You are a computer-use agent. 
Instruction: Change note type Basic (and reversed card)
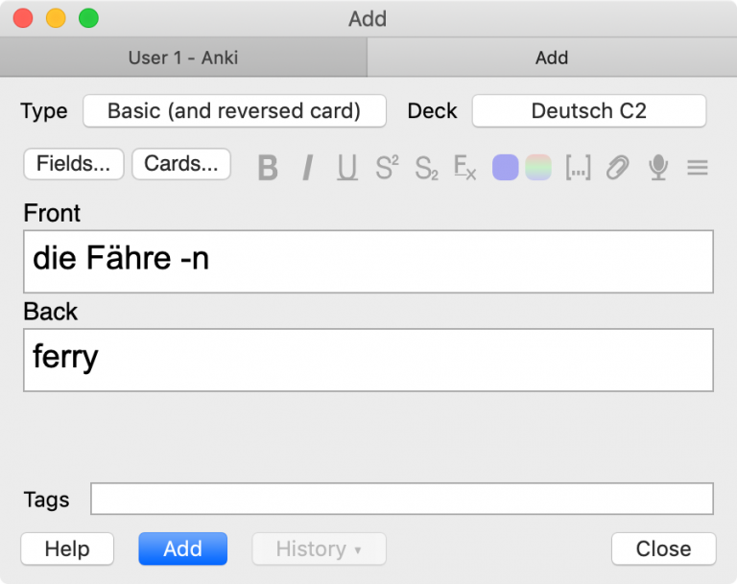pyautogui.click(x=234, y=111)
